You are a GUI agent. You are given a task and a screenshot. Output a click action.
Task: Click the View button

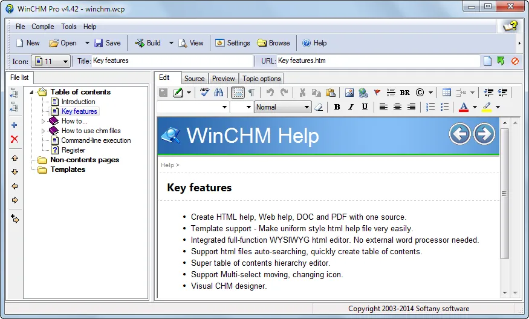tap(191, 43)
